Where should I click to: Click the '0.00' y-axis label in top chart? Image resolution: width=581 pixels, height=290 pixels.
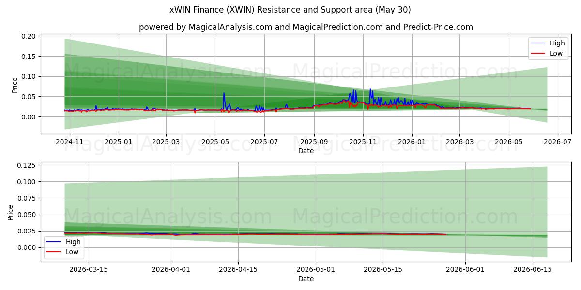point(29,117)
